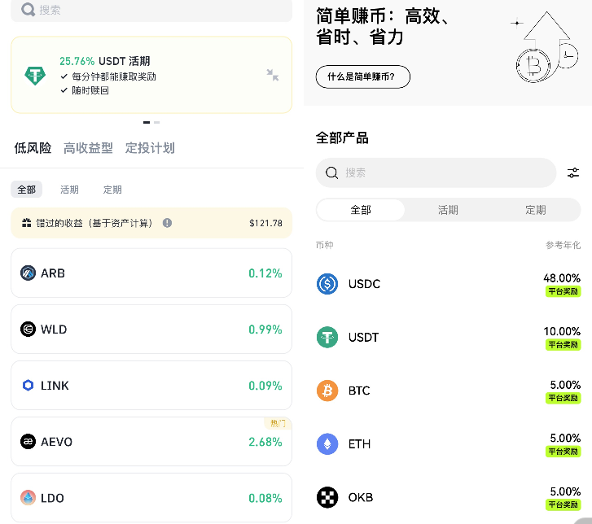Select 活期 in right segmented control
This screenshot has height=524, width=592.
click(x=448, y=210)
